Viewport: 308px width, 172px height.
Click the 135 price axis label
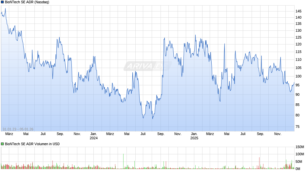tap(298, 24)
